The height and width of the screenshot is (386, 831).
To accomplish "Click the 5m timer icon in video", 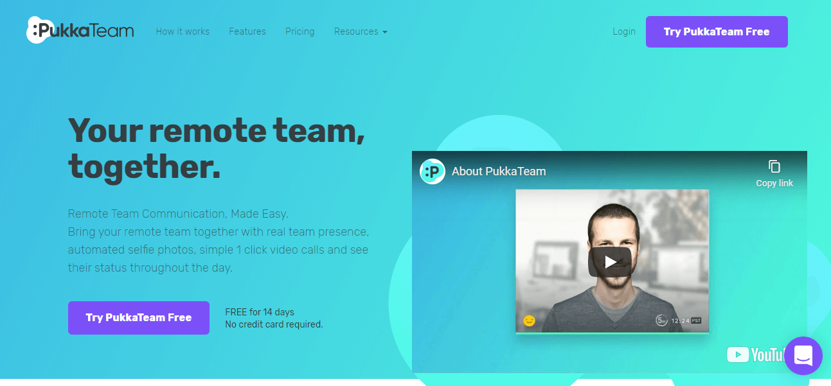I will click(661, 320).
